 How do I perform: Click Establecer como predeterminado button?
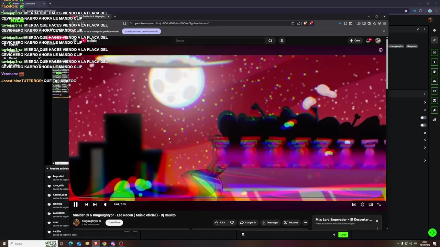point(141,31)
